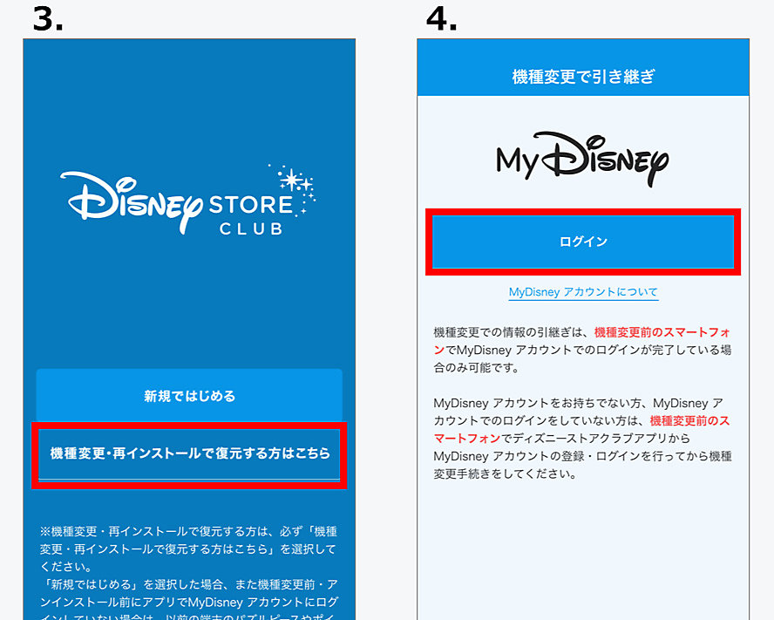Screen dimensions: 774x620
Task: Tap the 新規ではじめる button
Action: point(189,396)
